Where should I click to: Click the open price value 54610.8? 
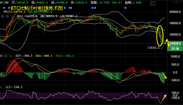pyautogui.click(x=22, y=3)
